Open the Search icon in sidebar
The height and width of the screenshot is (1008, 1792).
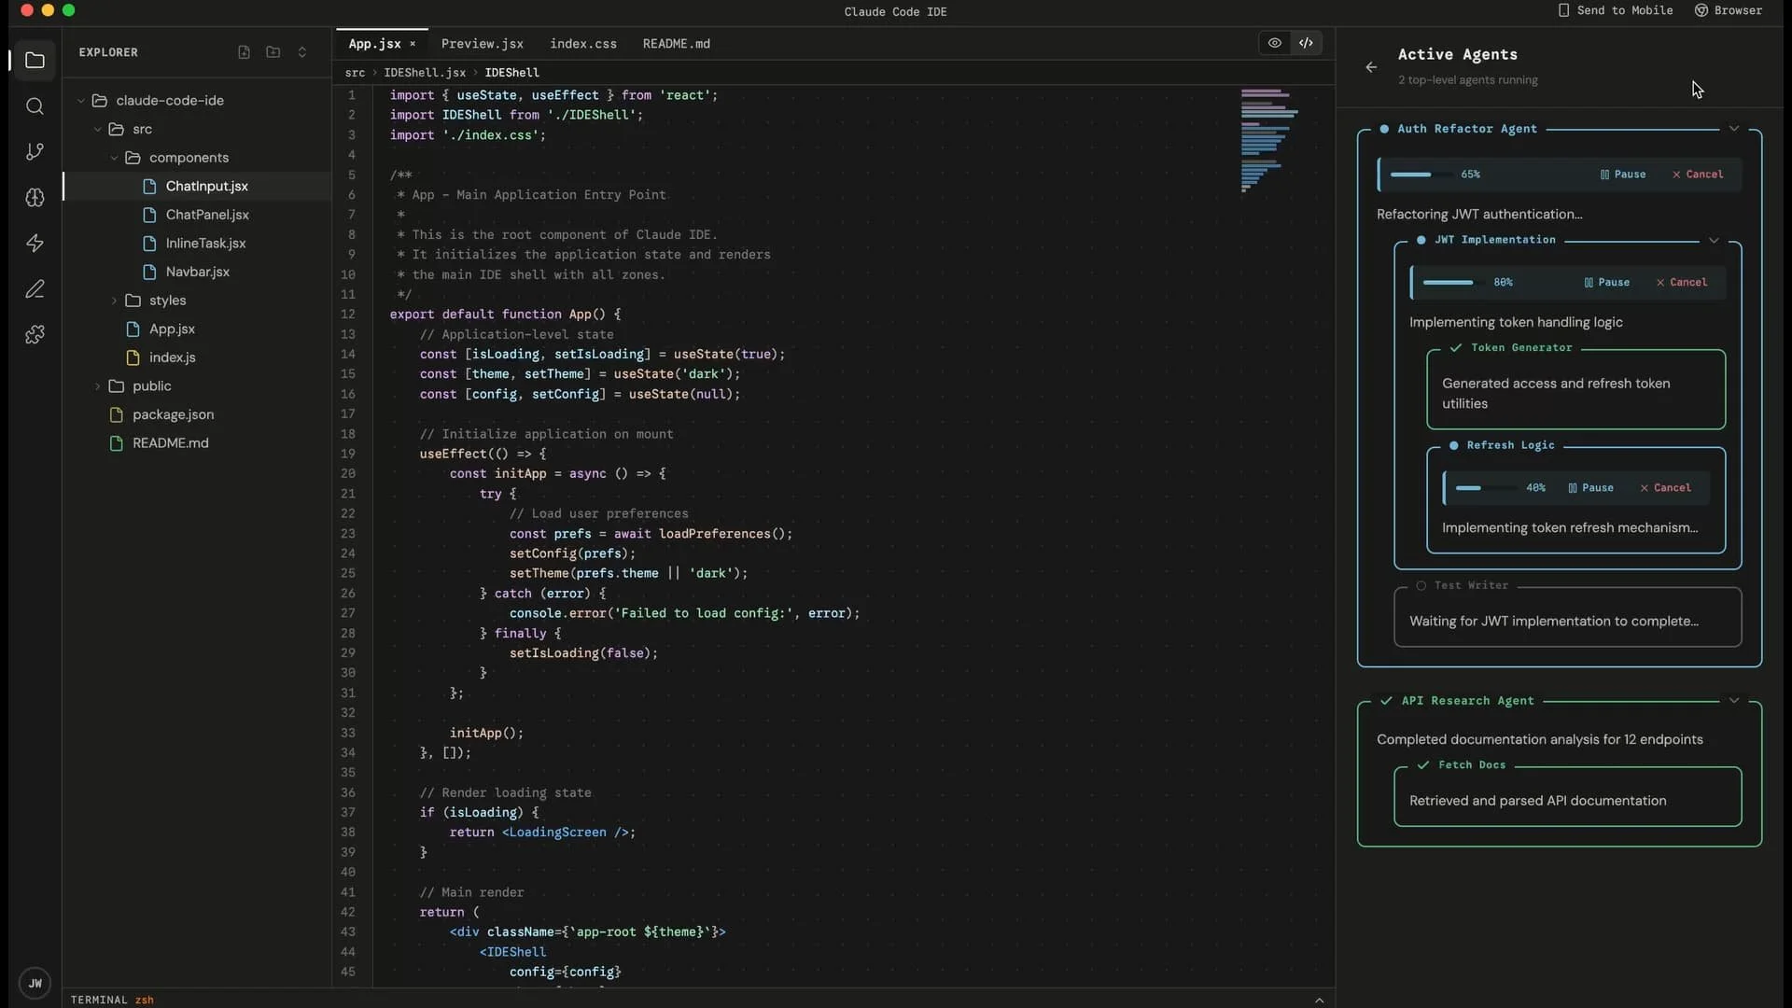pos(35,106)
